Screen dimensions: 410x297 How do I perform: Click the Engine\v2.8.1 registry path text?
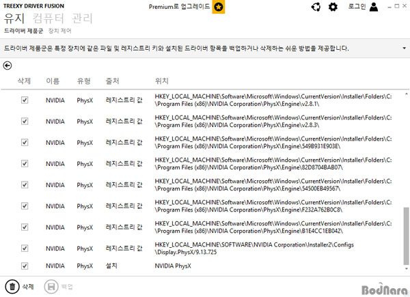[273, 100]
